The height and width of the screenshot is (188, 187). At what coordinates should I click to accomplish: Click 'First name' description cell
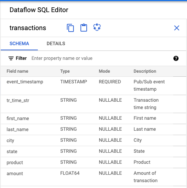tap(145, 118)
